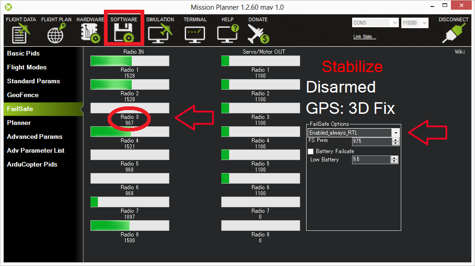Screen dimensions: 475x266
Task: Open the Software configuration floppy icon
Action: (123, 34)
